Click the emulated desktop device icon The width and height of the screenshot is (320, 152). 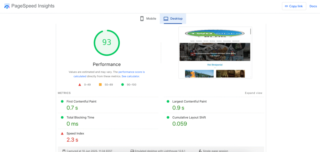click(132, 151)
